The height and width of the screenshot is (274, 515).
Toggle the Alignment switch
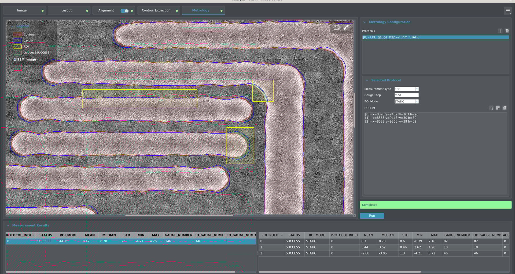pos(124,11)
